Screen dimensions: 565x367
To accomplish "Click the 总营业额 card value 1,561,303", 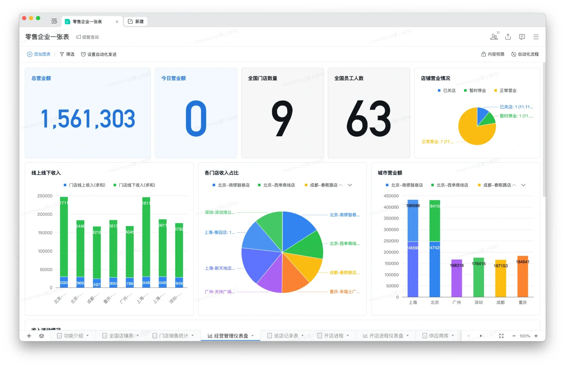I will 88,119.
